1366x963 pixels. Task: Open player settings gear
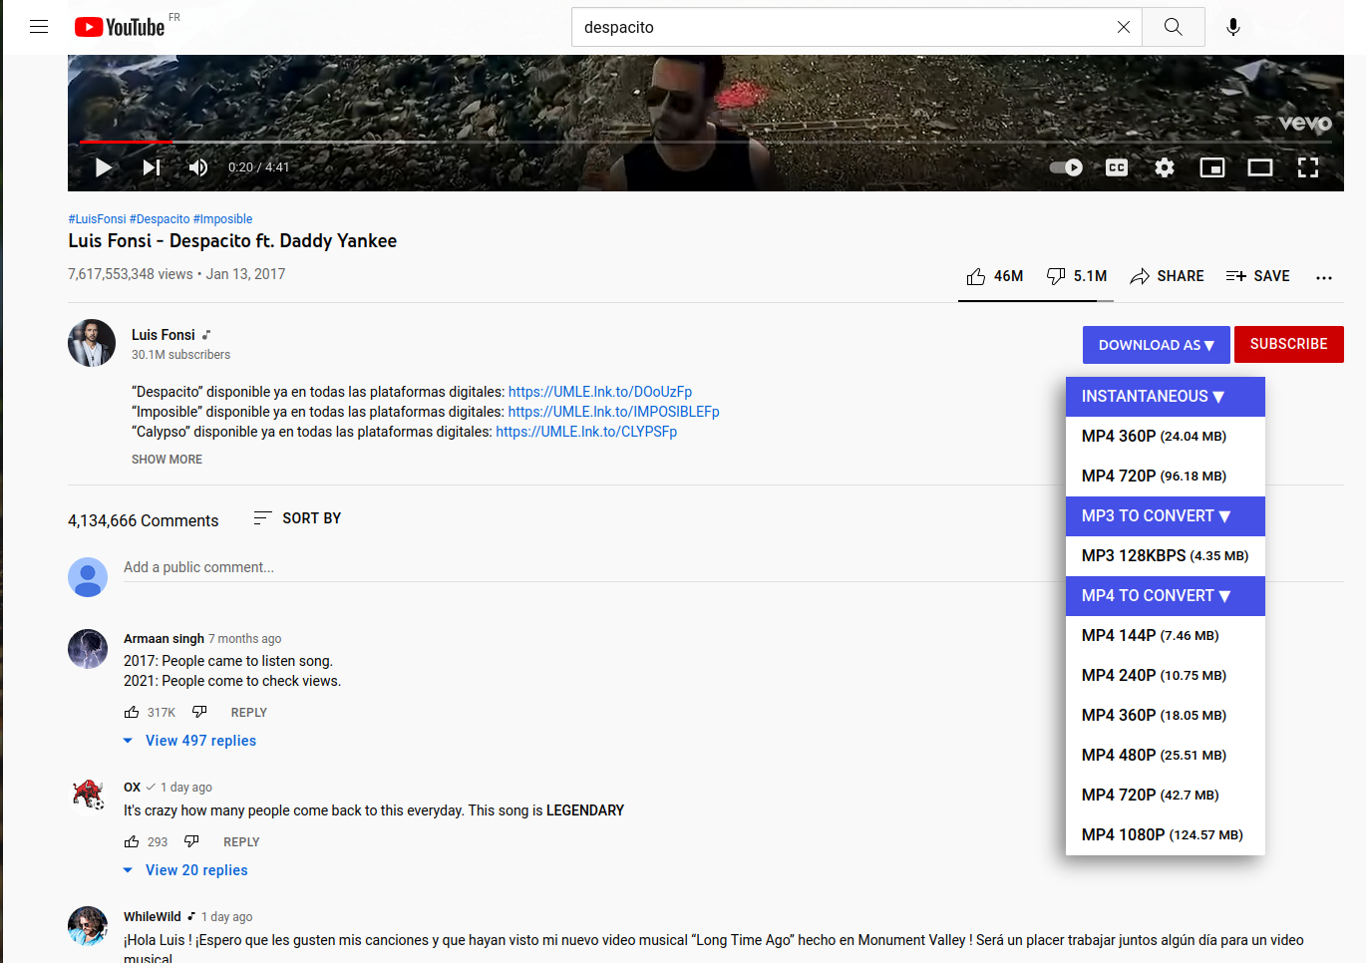pyautogui.click(x=1165, y=167)
